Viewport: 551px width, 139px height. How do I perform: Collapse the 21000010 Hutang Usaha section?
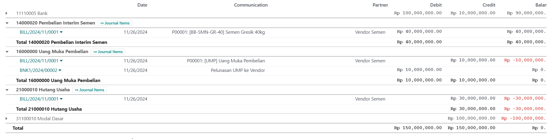click(7, 90)
